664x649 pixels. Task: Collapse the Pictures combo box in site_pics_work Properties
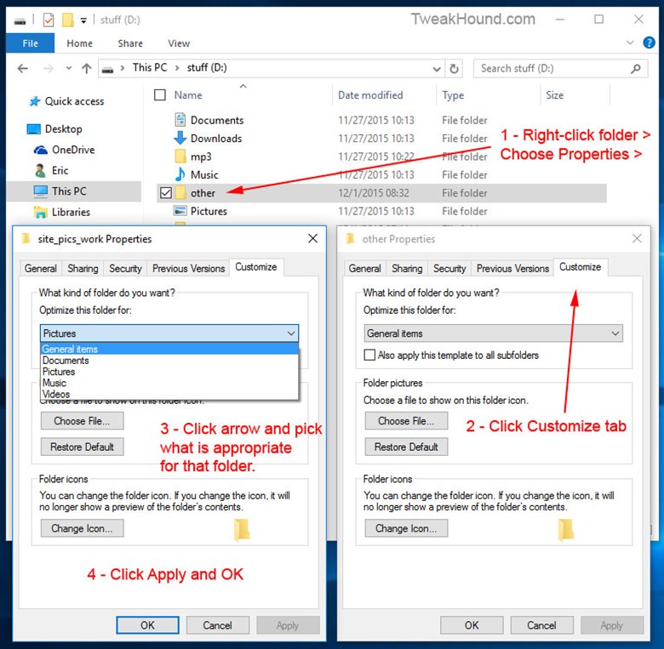coord(169,333)
